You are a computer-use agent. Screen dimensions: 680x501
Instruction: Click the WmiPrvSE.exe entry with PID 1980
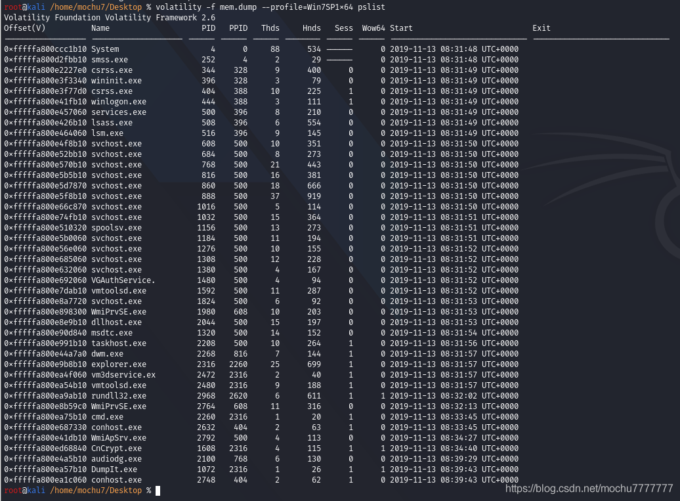[x=119, y=312]
